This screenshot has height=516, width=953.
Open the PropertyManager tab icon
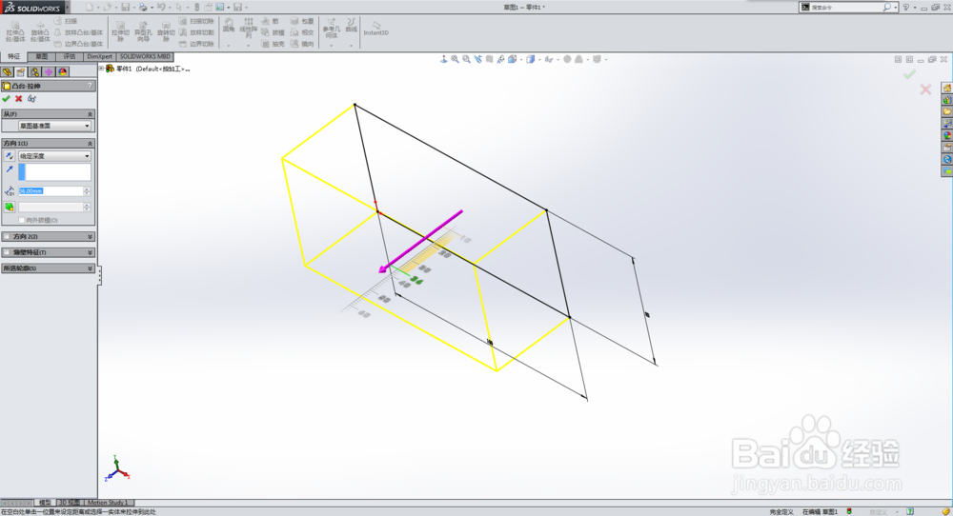click(x=21, y=72)
